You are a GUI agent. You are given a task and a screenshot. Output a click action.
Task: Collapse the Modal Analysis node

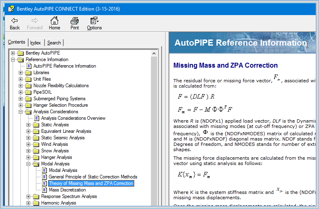(x=29, y=164)
